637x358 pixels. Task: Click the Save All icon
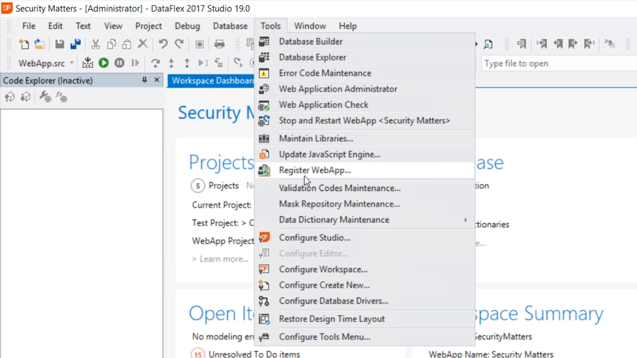(x=75, y=44)
